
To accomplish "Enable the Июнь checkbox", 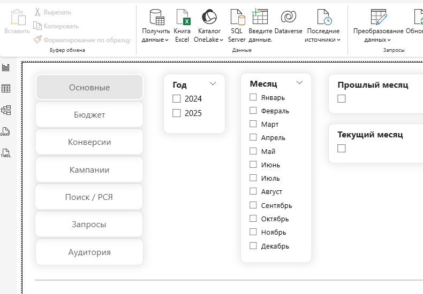I will point(253,164).
